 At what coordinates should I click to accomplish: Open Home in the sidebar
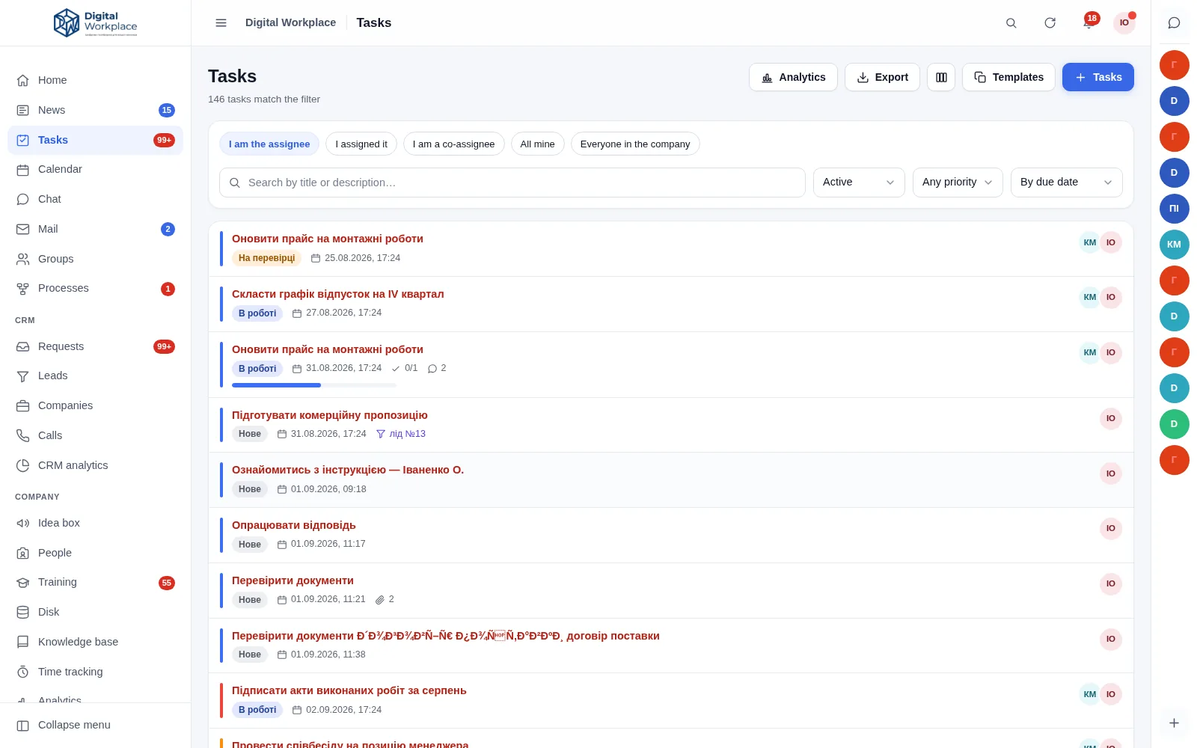[x=95, y=80]
